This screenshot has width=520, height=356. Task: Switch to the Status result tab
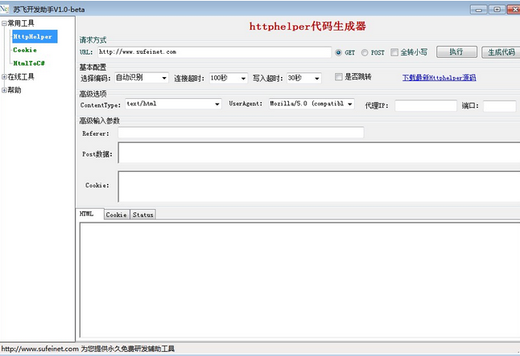pyautogui.click(x=143, y=215)
